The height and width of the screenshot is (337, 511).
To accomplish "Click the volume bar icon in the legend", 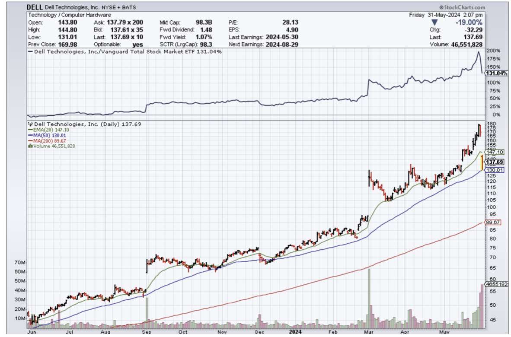I will 29,146.
